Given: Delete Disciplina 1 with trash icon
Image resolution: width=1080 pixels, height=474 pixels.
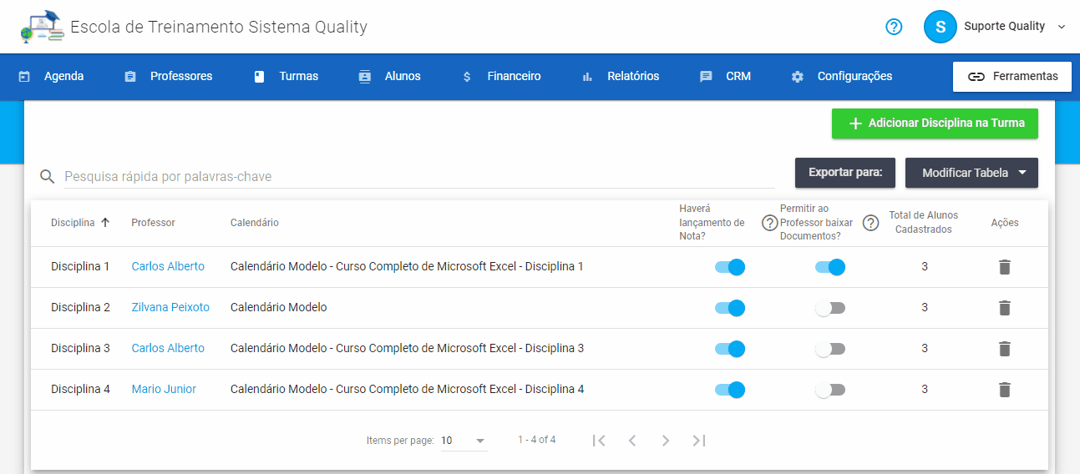Looking at the screenshot, I should [1005, 267].
